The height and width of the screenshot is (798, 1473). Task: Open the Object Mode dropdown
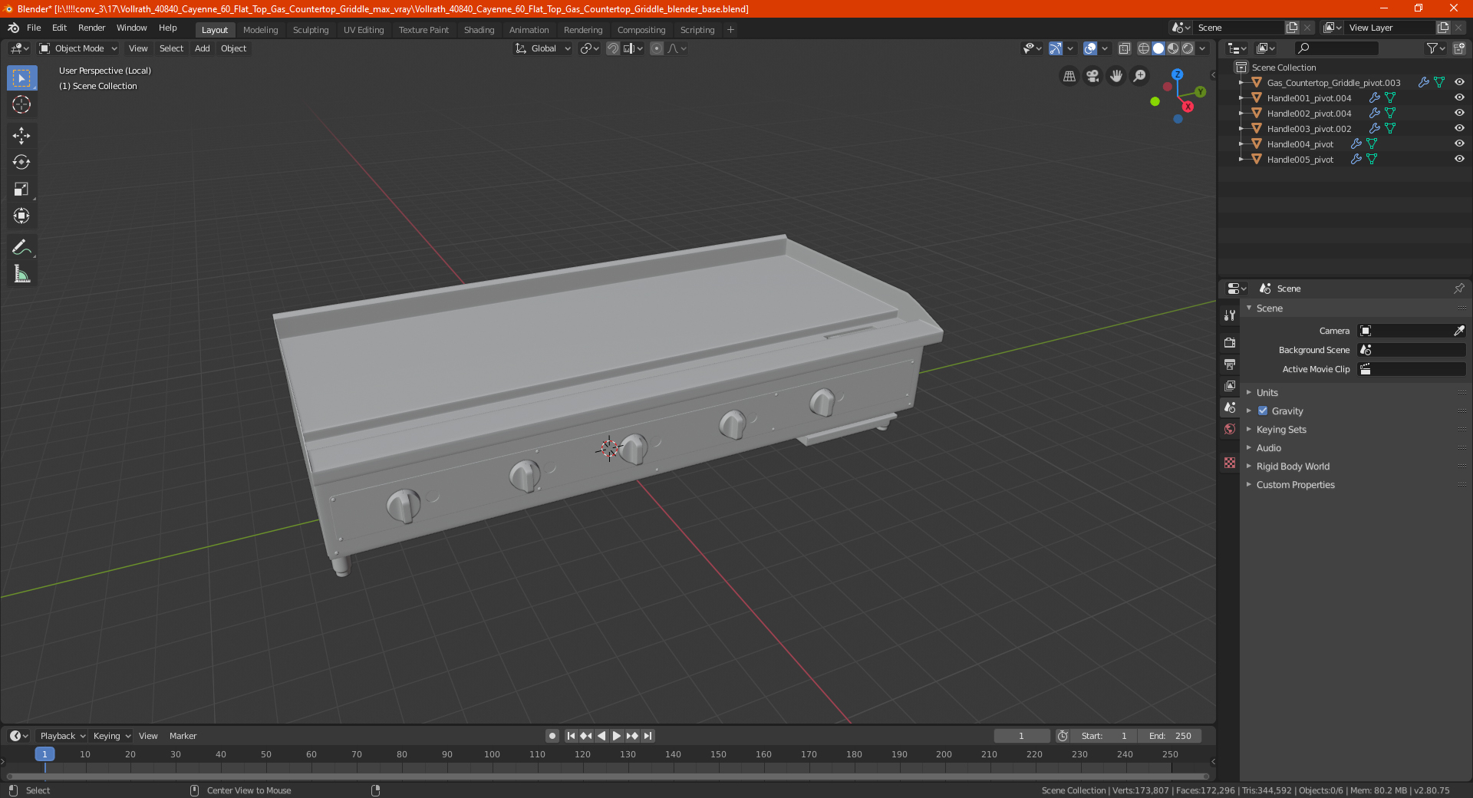pos(78,48)
